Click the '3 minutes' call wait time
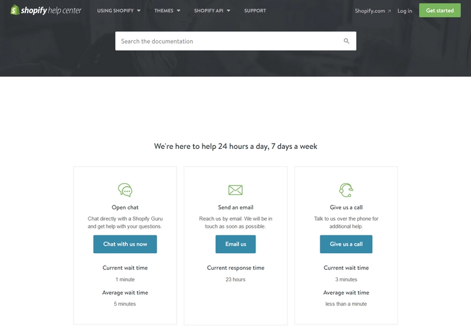Viewport: 471px width, 335px height. tap(346, 280)
